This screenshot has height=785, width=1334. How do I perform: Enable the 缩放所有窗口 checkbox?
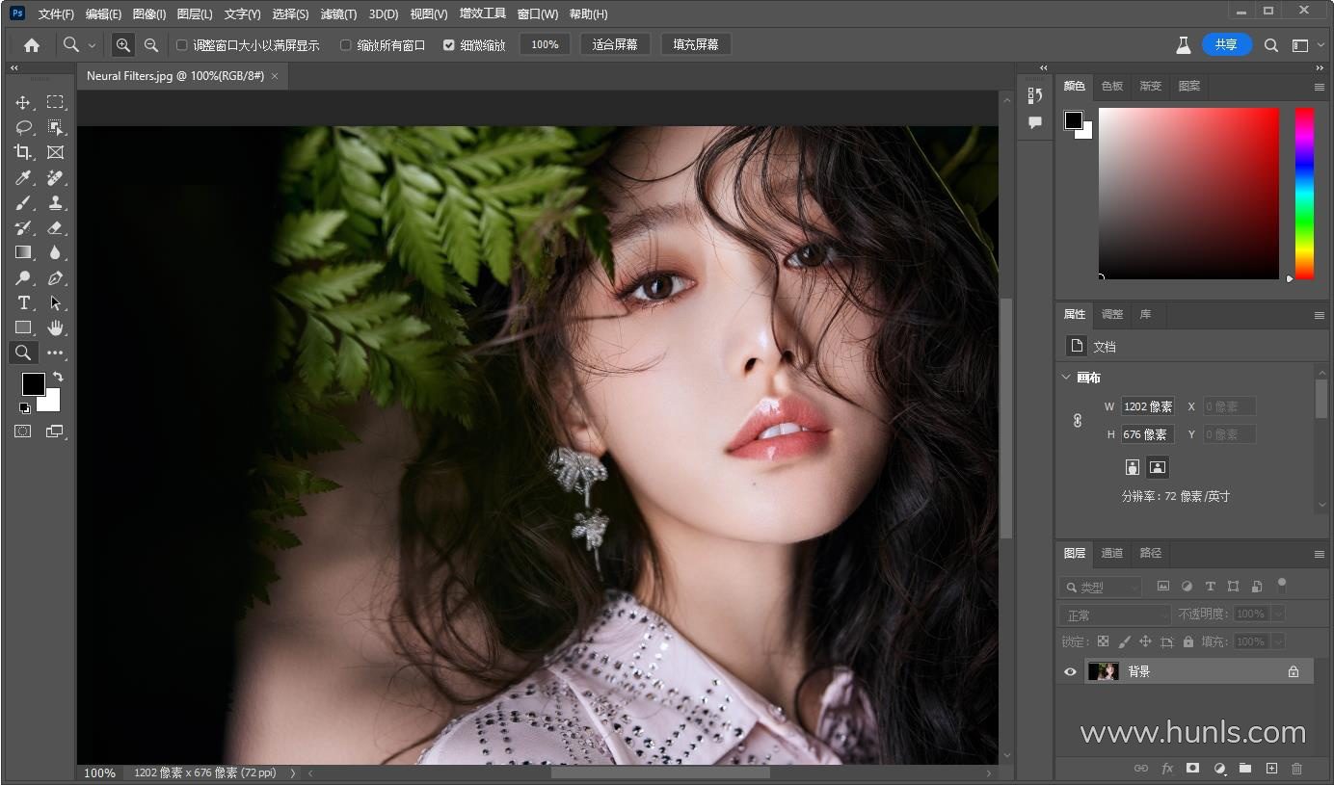[x=345, y=44]
